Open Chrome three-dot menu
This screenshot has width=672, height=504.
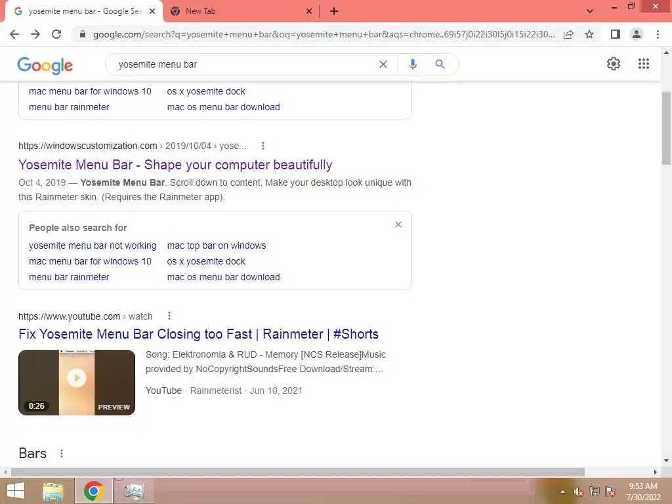click(658, 34)
